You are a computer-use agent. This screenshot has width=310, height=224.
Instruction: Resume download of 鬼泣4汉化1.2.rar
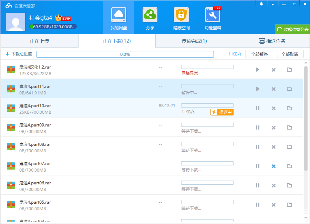point(258,70)
